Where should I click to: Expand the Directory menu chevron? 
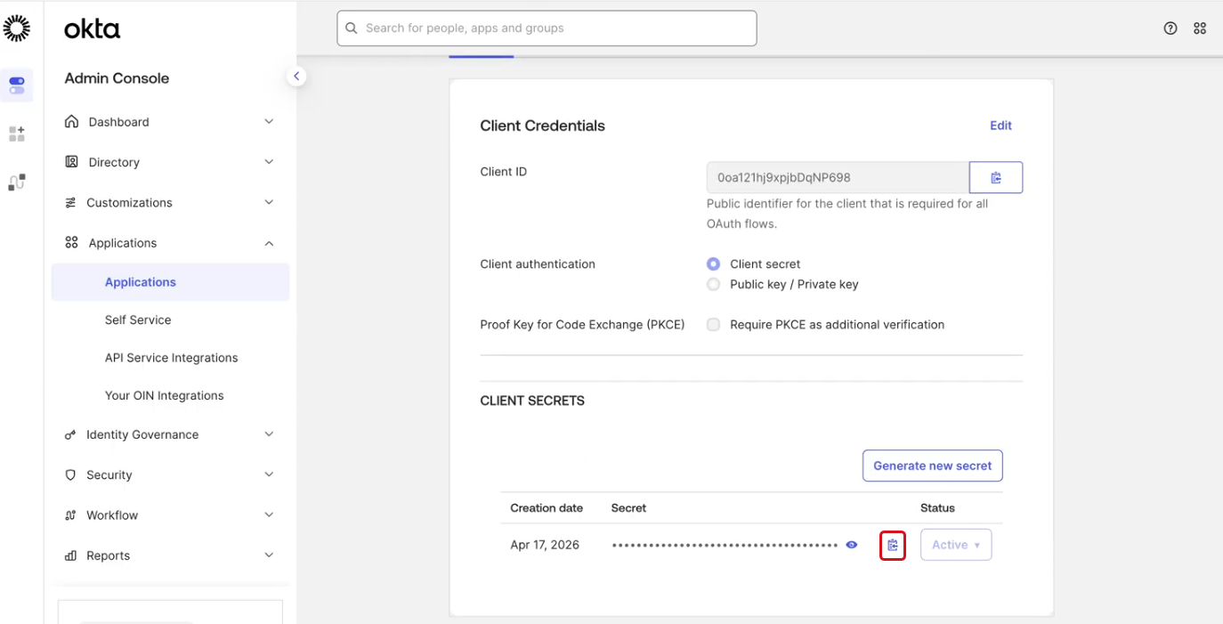point(269,162)
